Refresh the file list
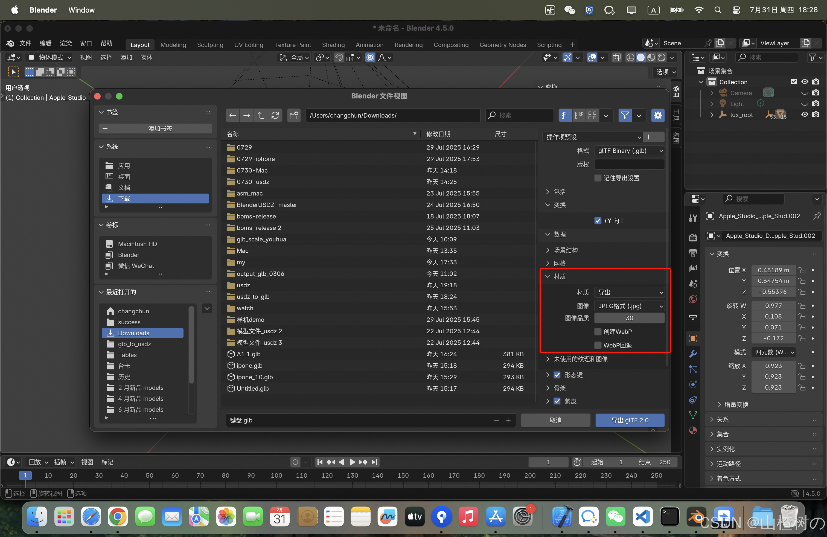Image resolution: width=827 pixels, height=537 pixels. pyautogui.click(x=275, y=116)
